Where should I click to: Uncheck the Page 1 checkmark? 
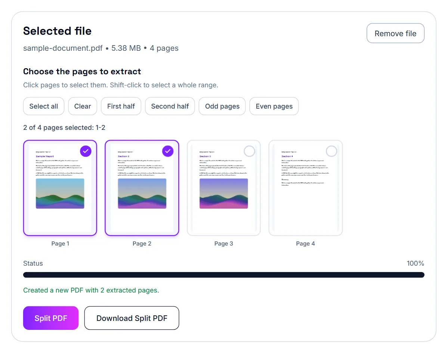(x=86, y=151)
